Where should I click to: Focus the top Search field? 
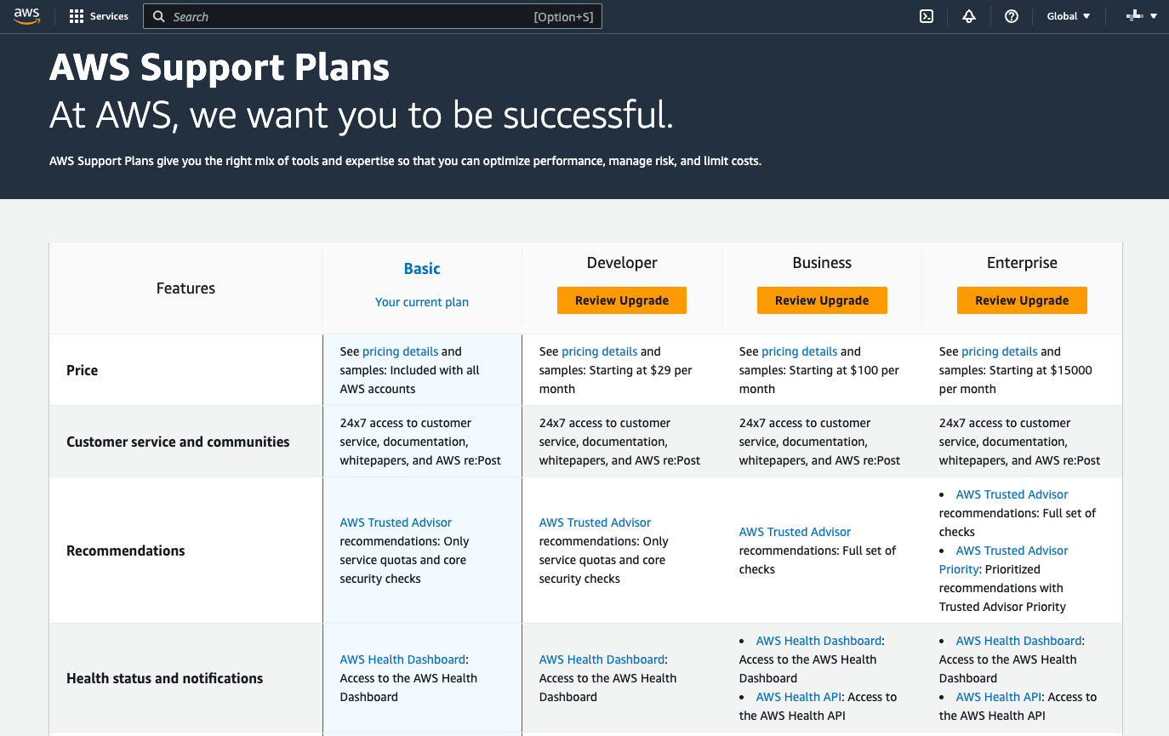tap(373, 16)
